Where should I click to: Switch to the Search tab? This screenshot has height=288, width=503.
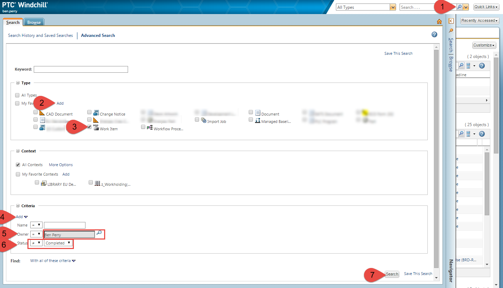13,22
